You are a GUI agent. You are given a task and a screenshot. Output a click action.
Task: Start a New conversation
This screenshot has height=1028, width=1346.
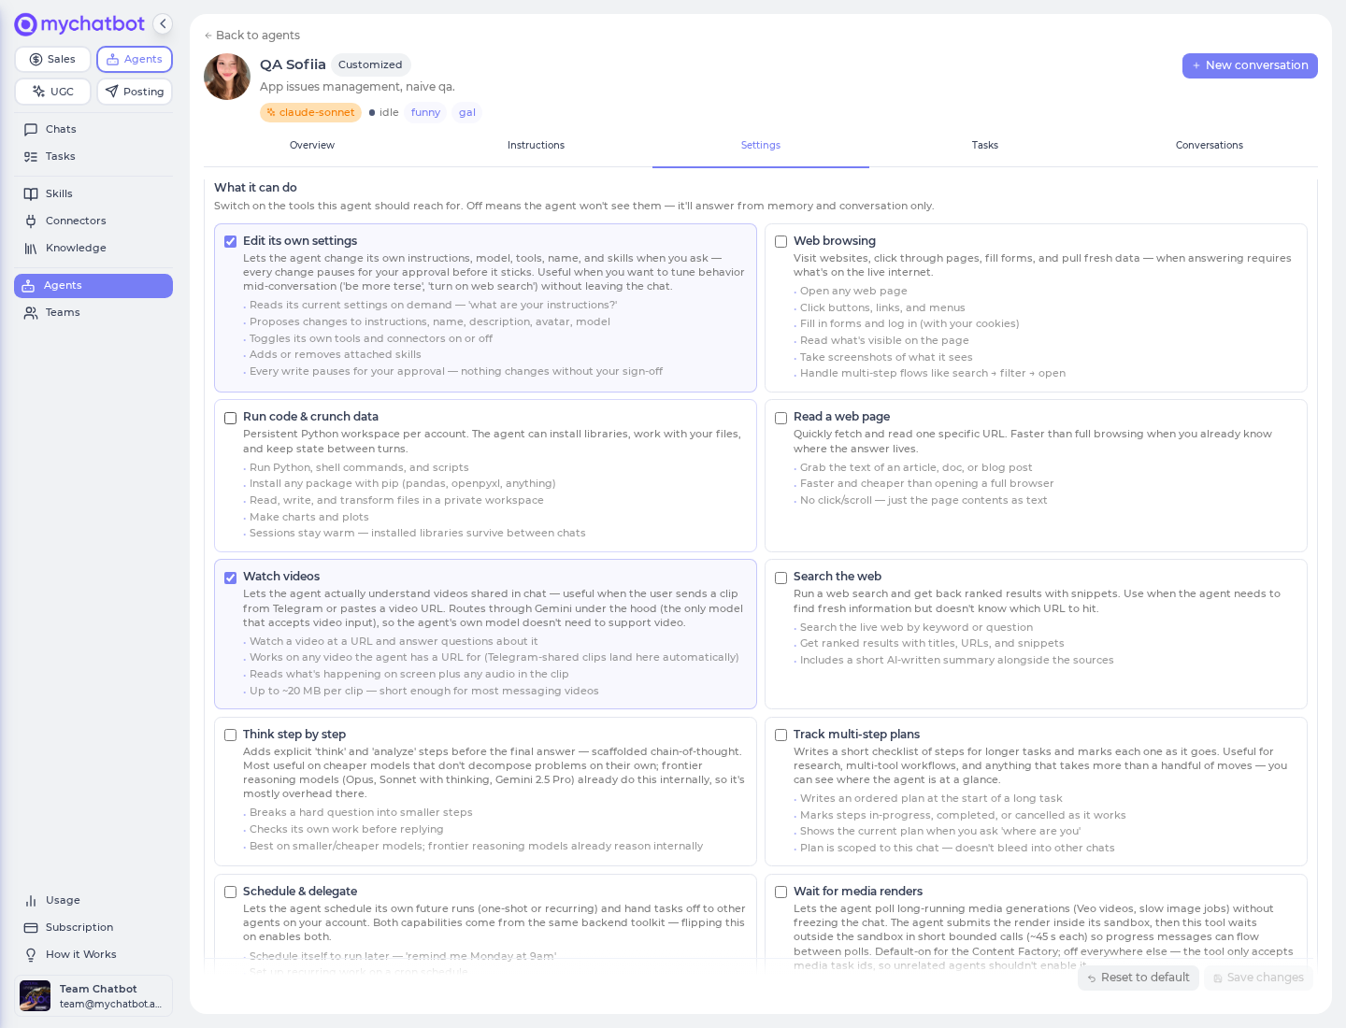coord(1250,65)
